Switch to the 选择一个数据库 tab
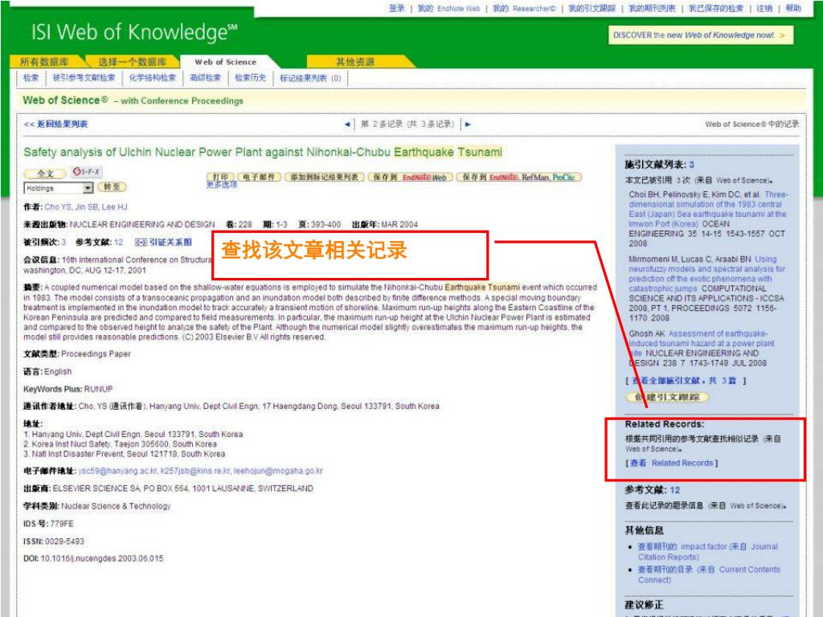823x617 pixels. click(x=133, y=62)
